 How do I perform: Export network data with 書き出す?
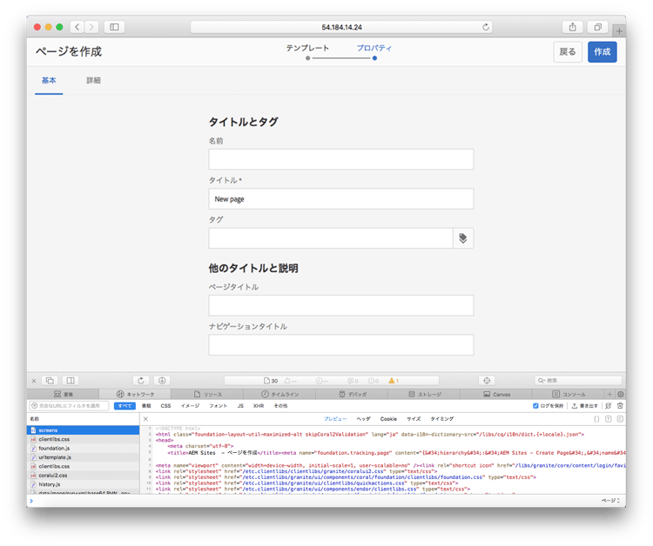coord(585,406)
